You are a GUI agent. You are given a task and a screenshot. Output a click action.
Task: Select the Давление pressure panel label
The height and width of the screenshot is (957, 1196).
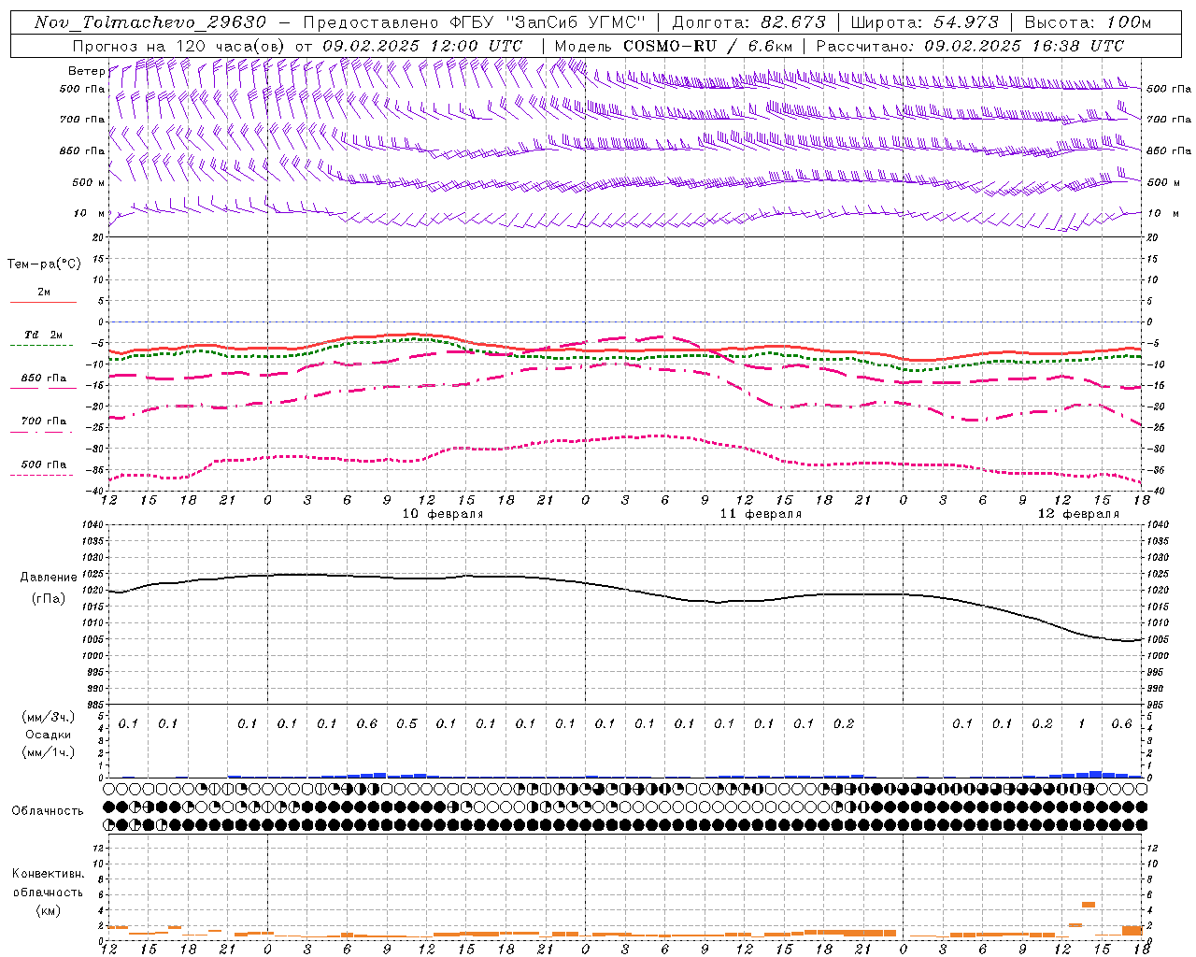(x=49, y=578)
